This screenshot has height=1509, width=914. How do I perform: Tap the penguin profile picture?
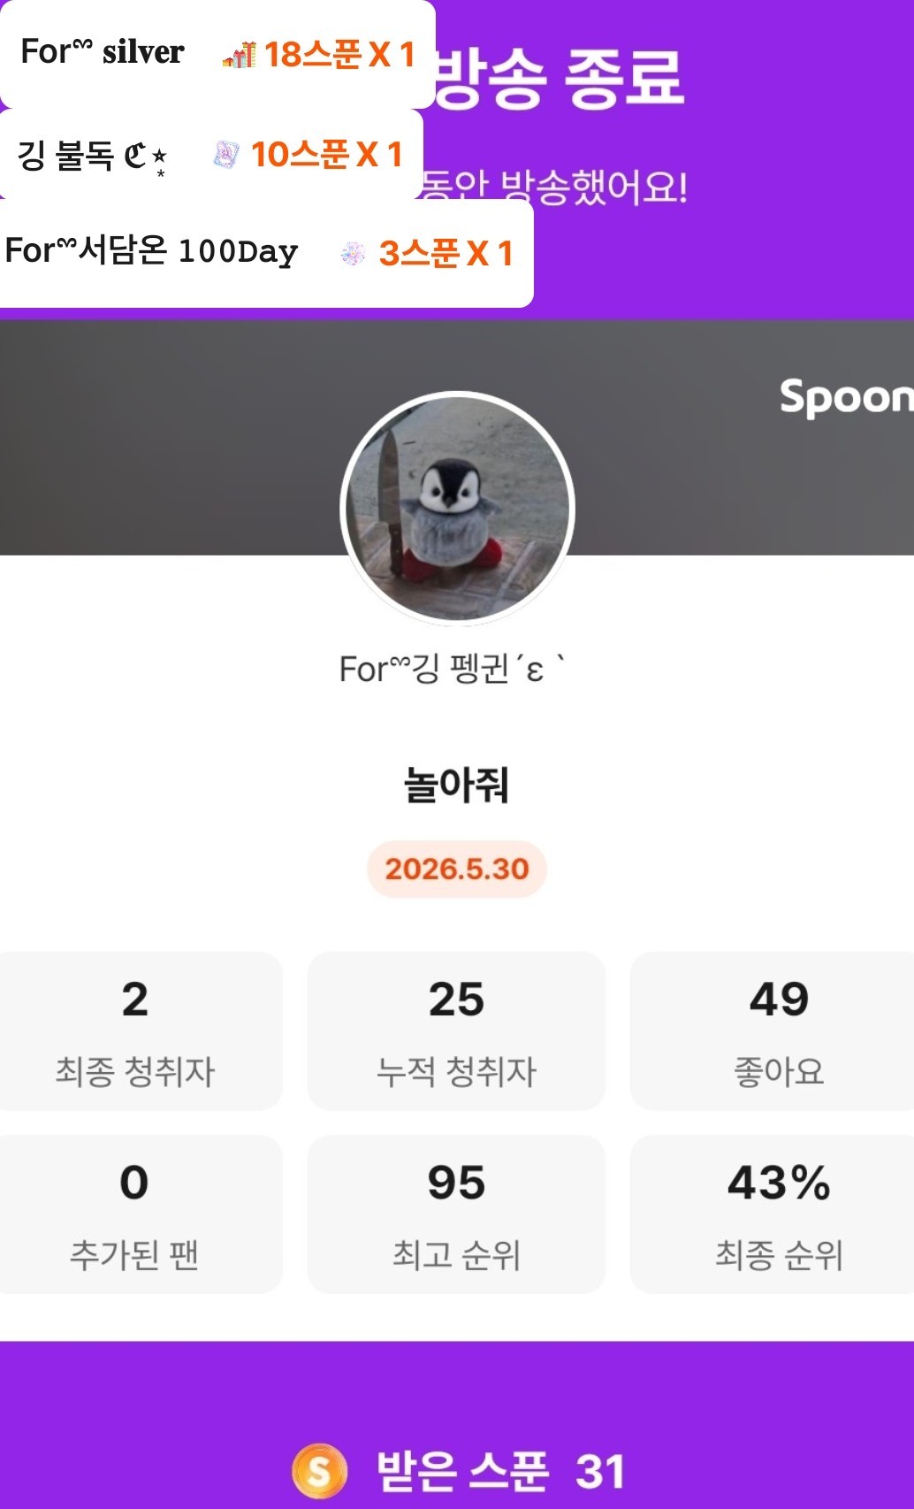coord(457,509)
